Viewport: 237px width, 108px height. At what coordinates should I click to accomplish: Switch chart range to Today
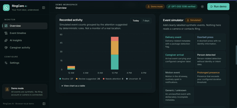136,20
